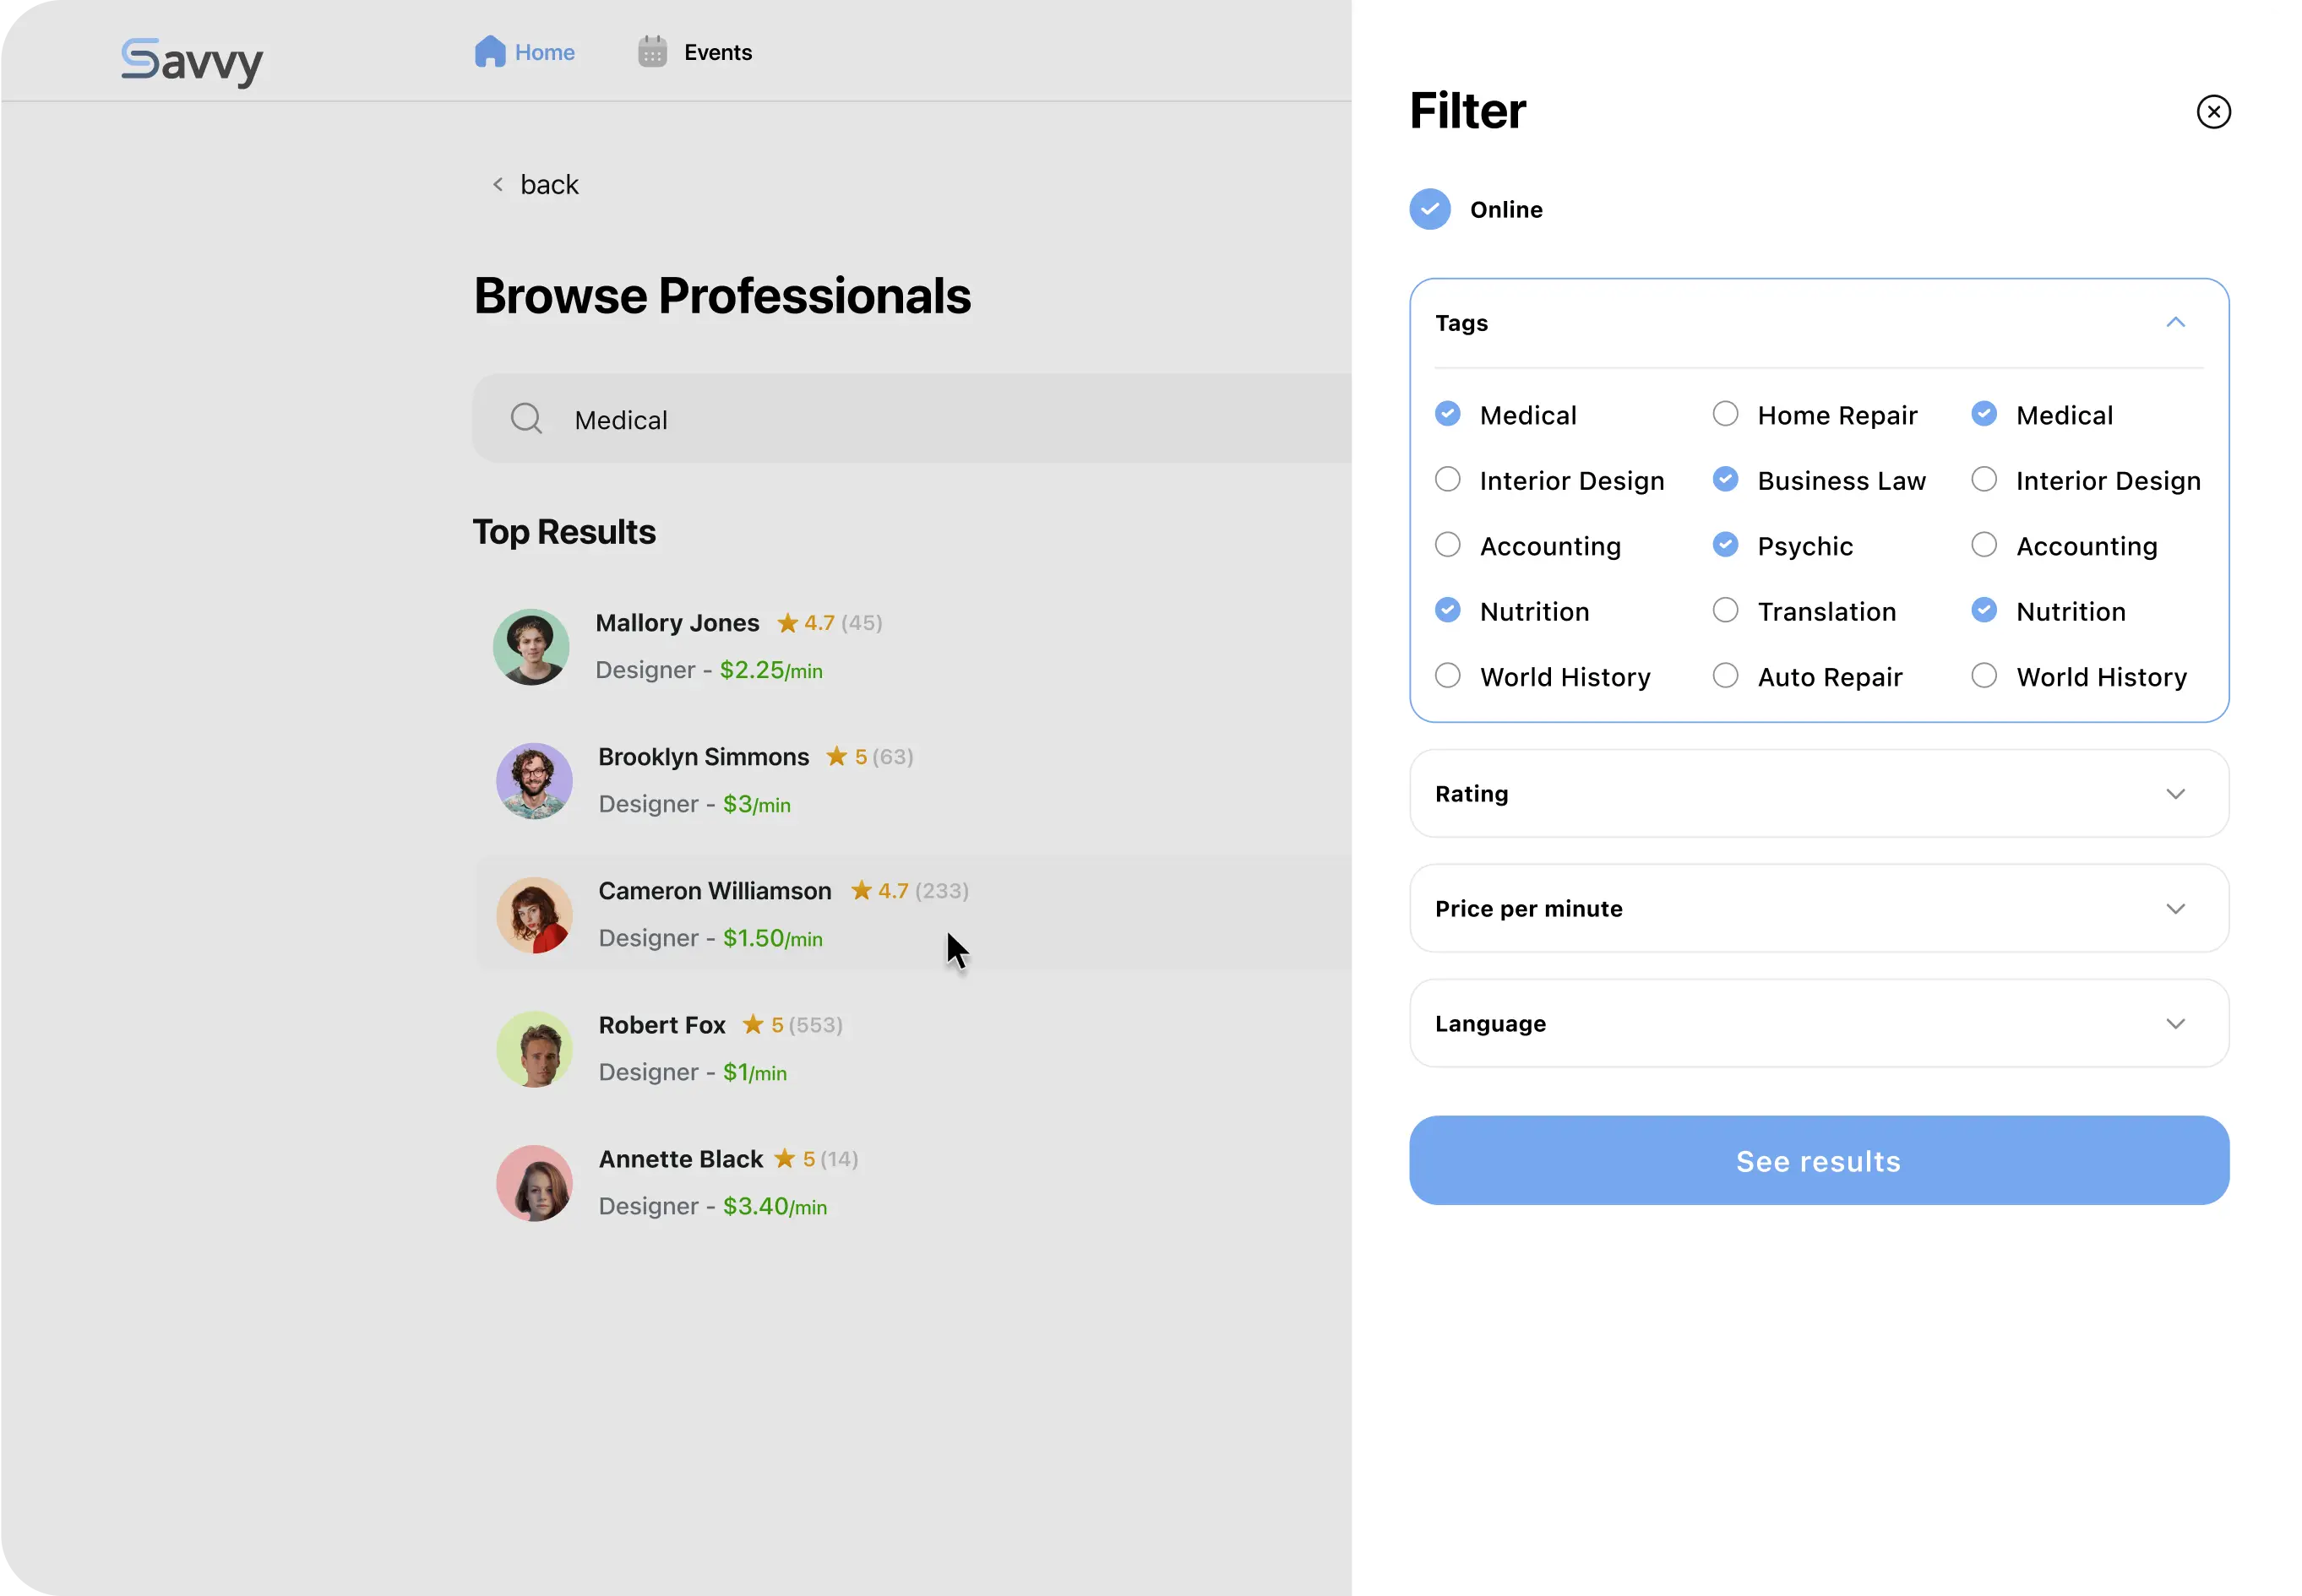Click the search magnifier icon
The width and height of the screenshot is (2302, 1596).
(526, 419)
